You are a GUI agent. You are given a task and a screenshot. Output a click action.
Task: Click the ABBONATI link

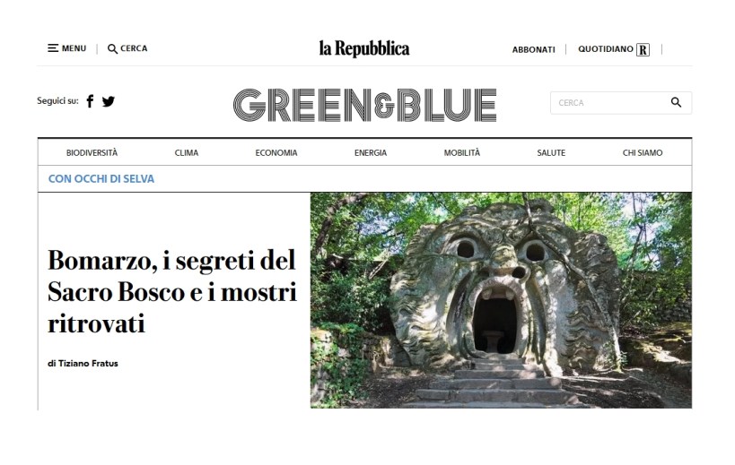(533, 49)
